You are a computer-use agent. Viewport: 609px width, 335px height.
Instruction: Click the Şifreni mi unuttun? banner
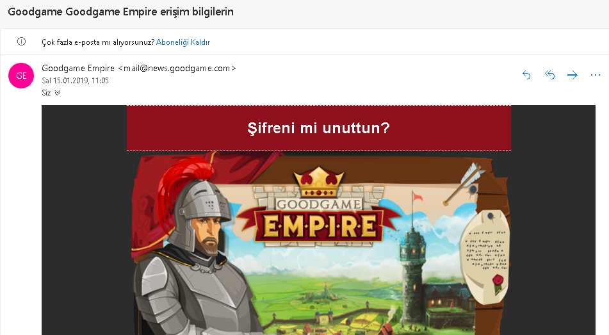click(319, 128)
